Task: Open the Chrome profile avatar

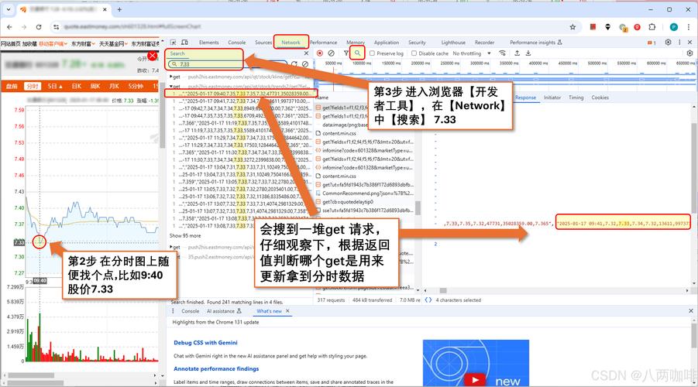Action: point(674,27)
